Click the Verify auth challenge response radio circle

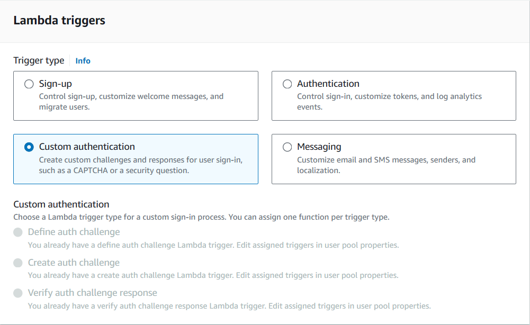click(19, 293)
